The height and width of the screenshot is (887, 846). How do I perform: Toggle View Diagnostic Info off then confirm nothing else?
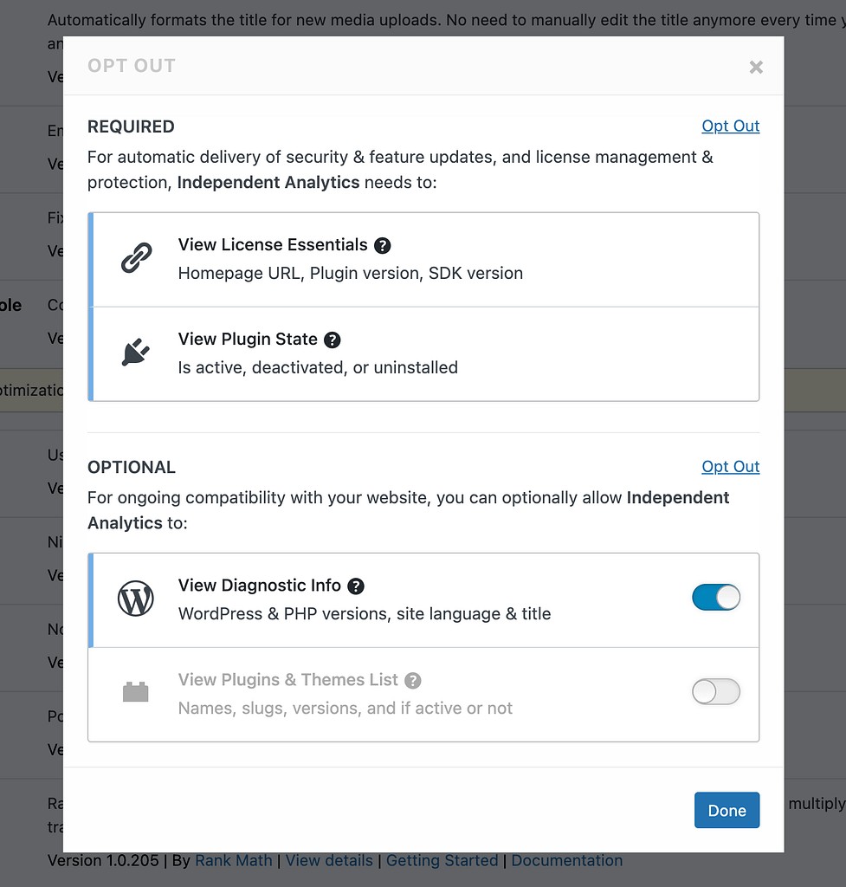(716, 598)
